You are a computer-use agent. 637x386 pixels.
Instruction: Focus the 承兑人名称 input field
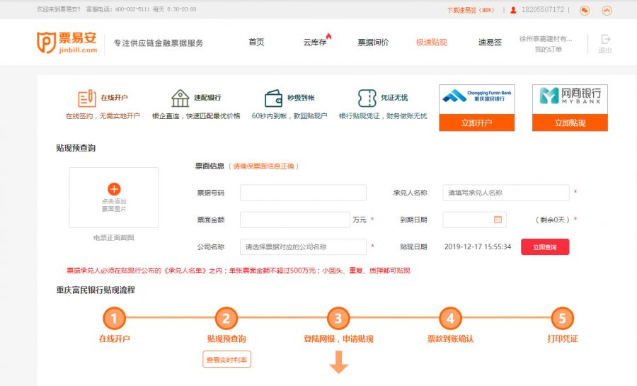(506, 193)
